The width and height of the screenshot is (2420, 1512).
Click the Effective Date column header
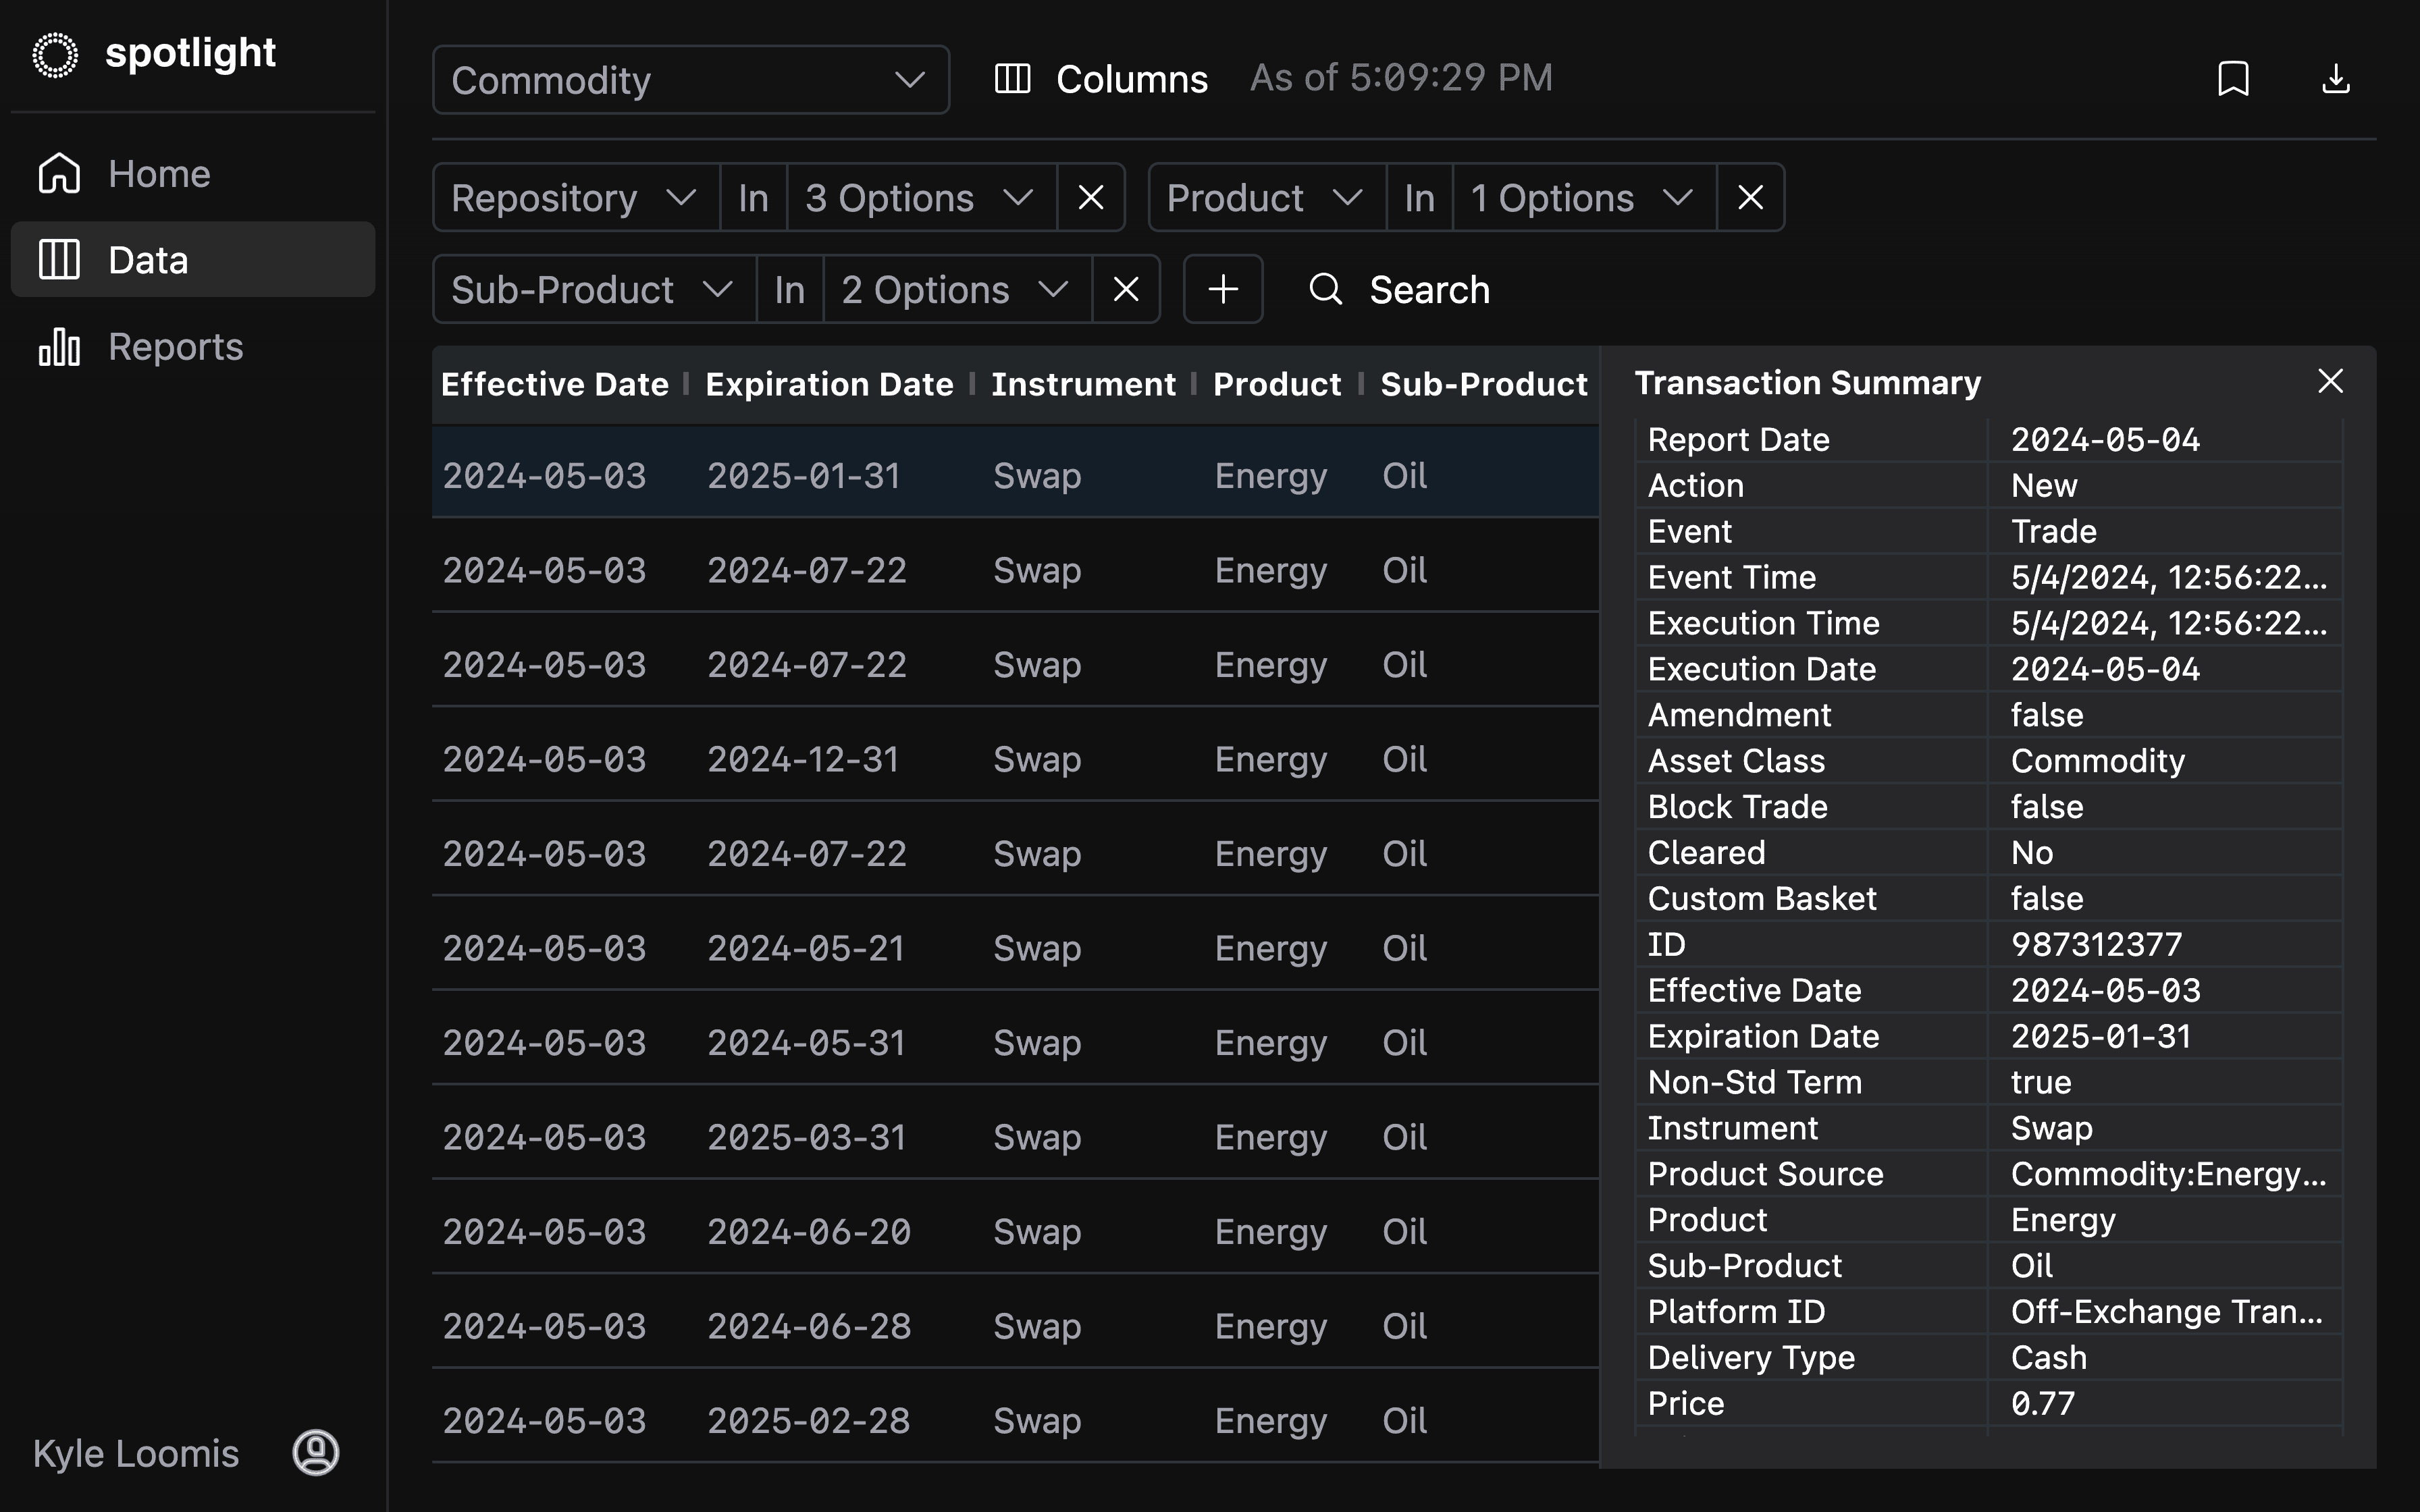tap(555, 384)
